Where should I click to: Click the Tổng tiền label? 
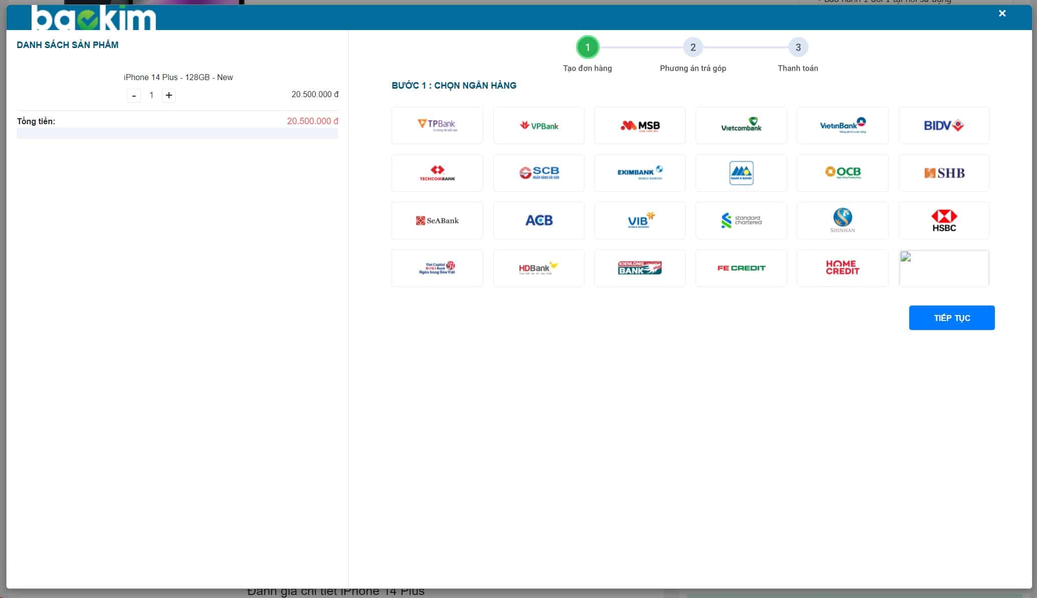point(36,121)
